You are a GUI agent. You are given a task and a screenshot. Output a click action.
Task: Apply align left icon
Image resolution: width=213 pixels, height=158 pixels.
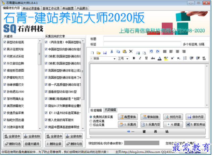[x=171, y=51]
